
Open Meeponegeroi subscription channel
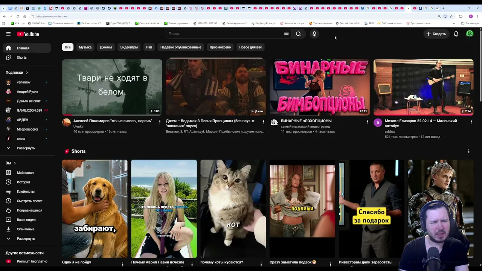coord(26,129)
